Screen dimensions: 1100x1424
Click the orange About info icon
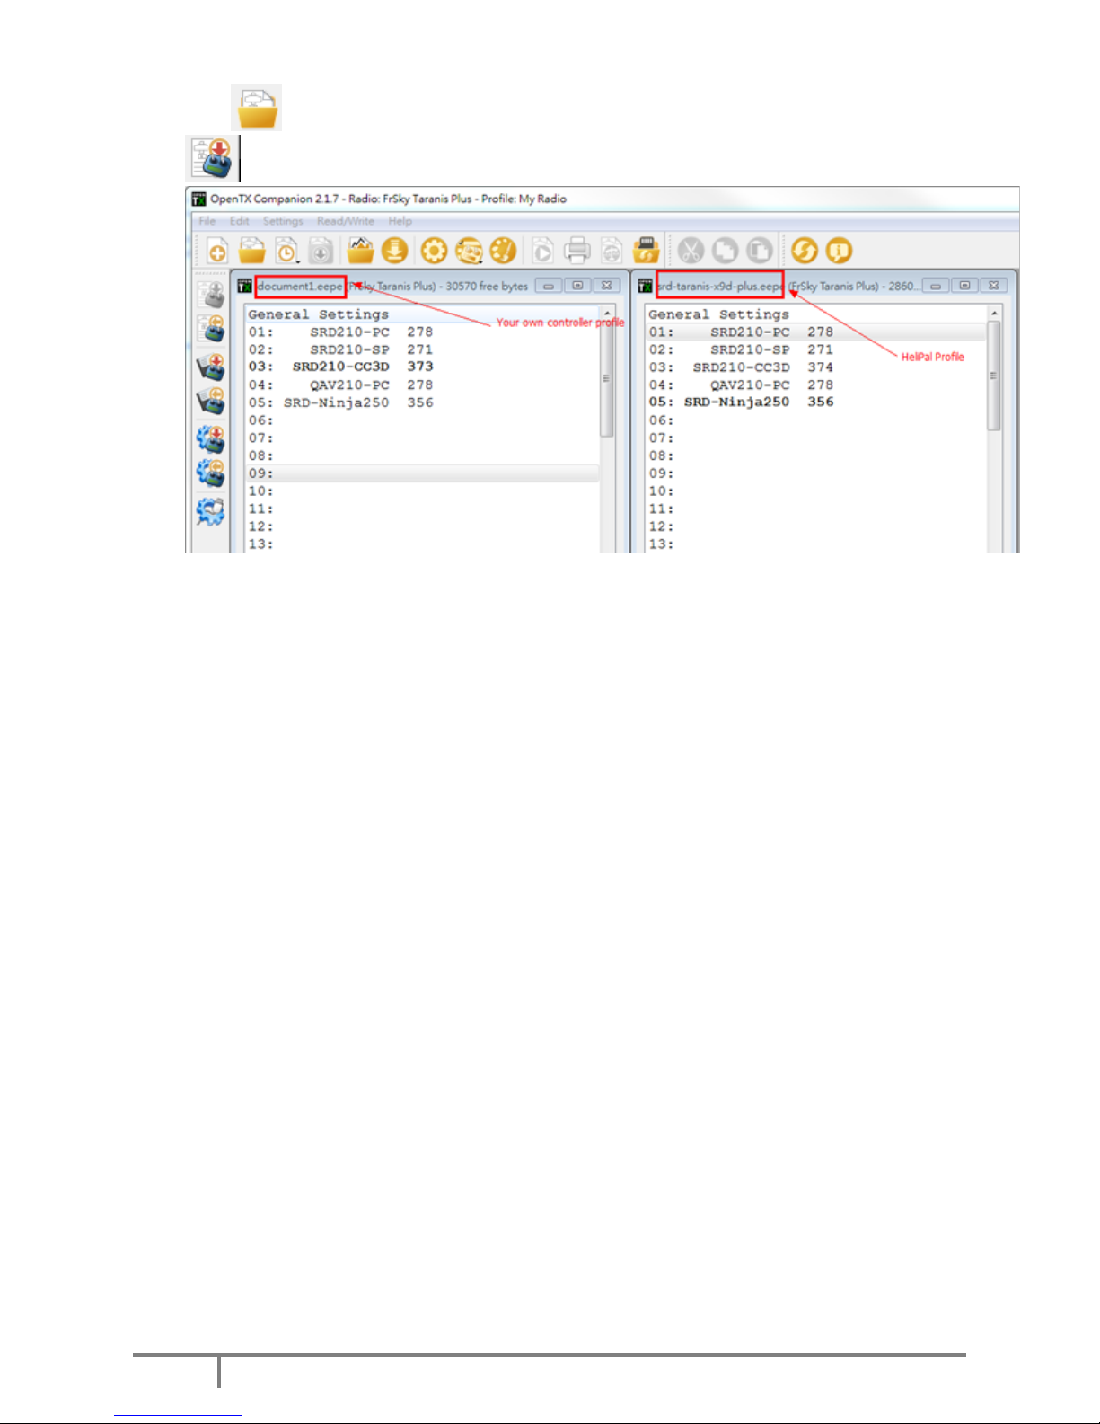839,251
